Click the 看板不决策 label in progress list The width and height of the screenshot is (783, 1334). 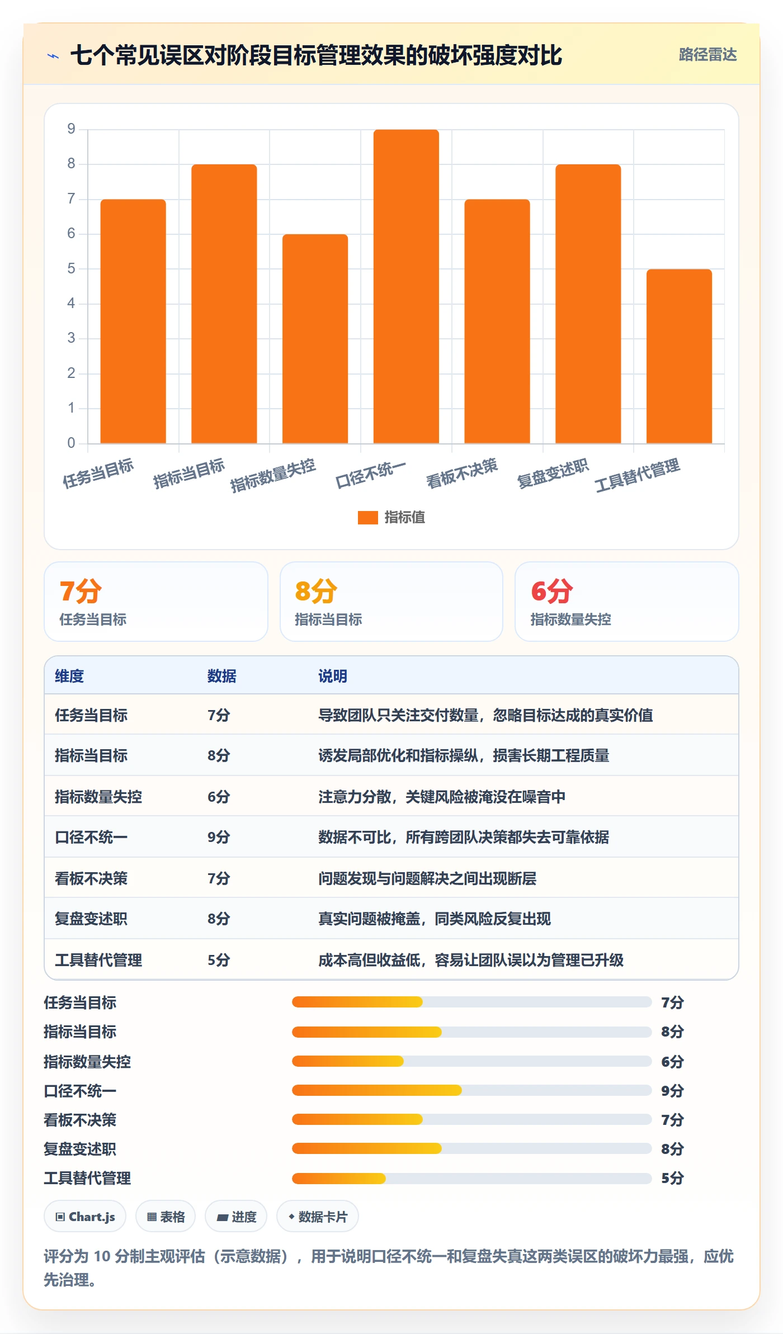tap(80, 1120)
